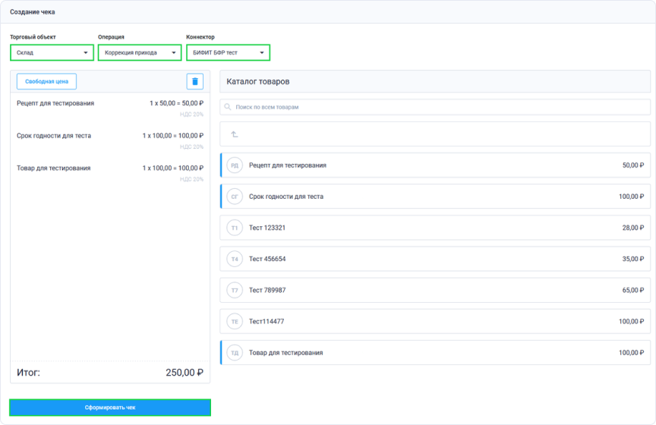Click the up-level arrow icon in catalog
Screen dimensions: 656x425
pyautogui.click(x=235, y=134)
